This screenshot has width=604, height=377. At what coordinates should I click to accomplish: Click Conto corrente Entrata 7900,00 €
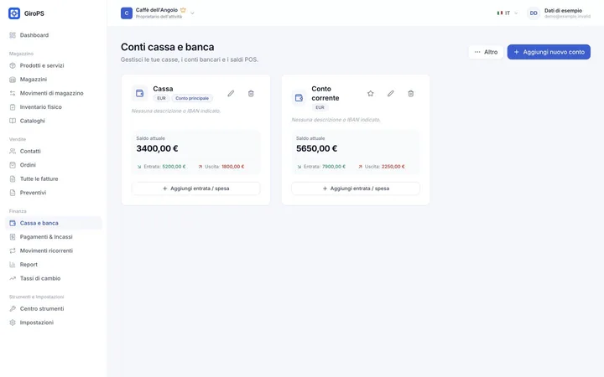pos(334,167)
